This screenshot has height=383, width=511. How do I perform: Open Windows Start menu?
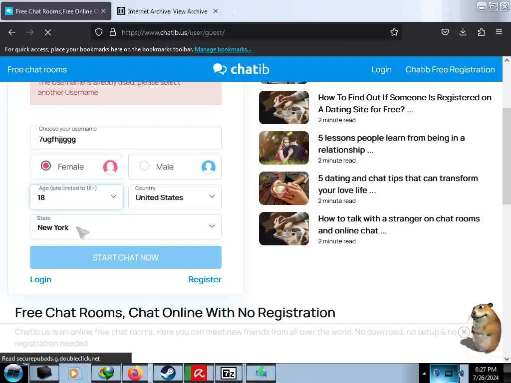pos(13,373)
